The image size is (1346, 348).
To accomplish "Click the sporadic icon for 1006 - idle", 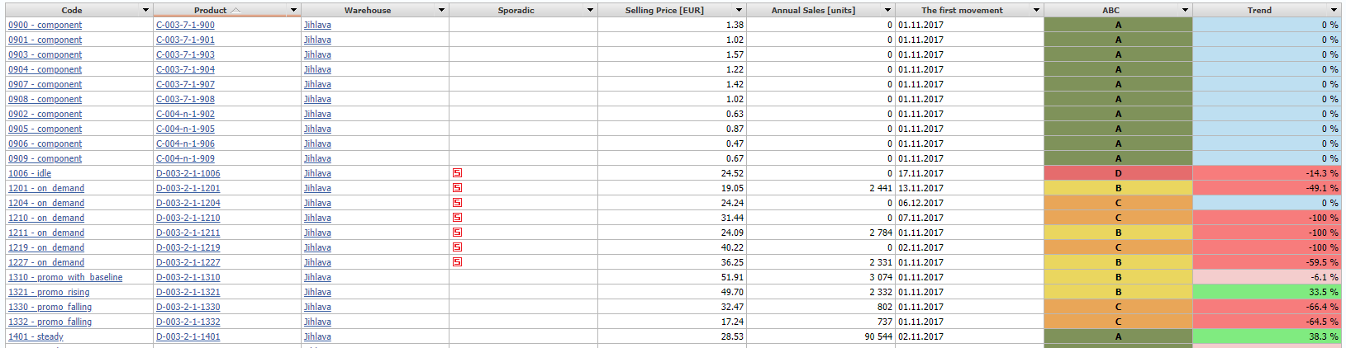I will click(457, 173).
